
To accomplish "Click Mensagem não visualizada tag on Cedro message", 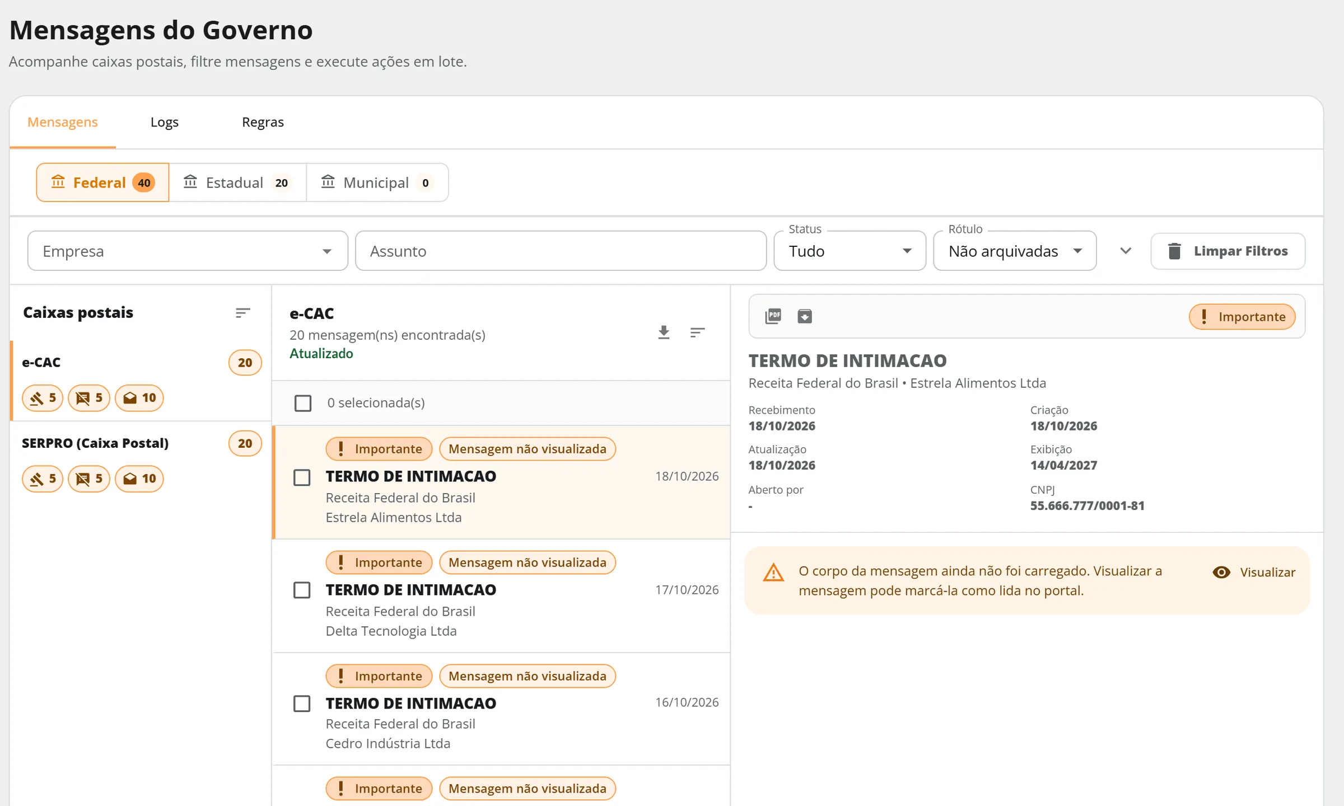I will [x=528, y=676].
